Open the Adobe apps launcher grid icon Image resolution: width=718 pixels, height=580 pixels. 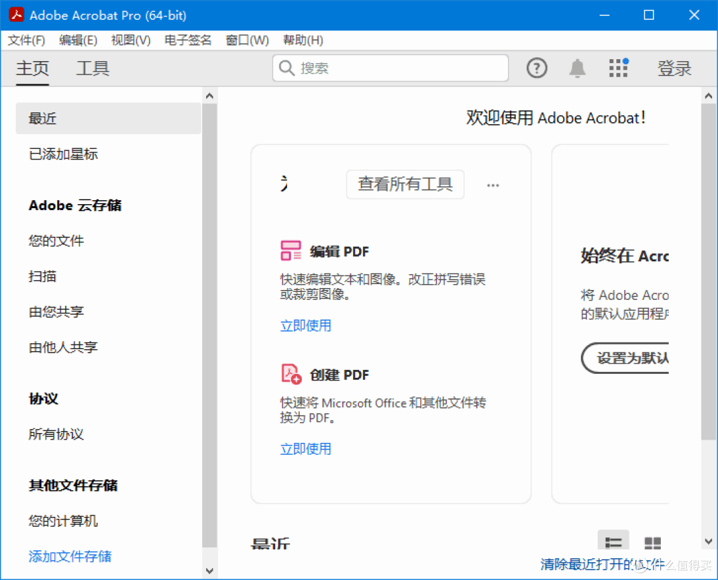coord(618,68)
